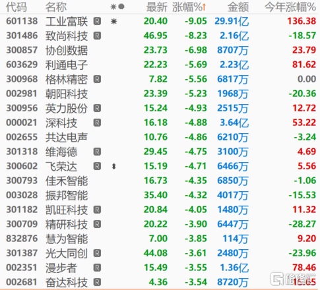Click the R badge beside 光大同创
The height and width of the screenshot is (290, 320).
[97, 253]
